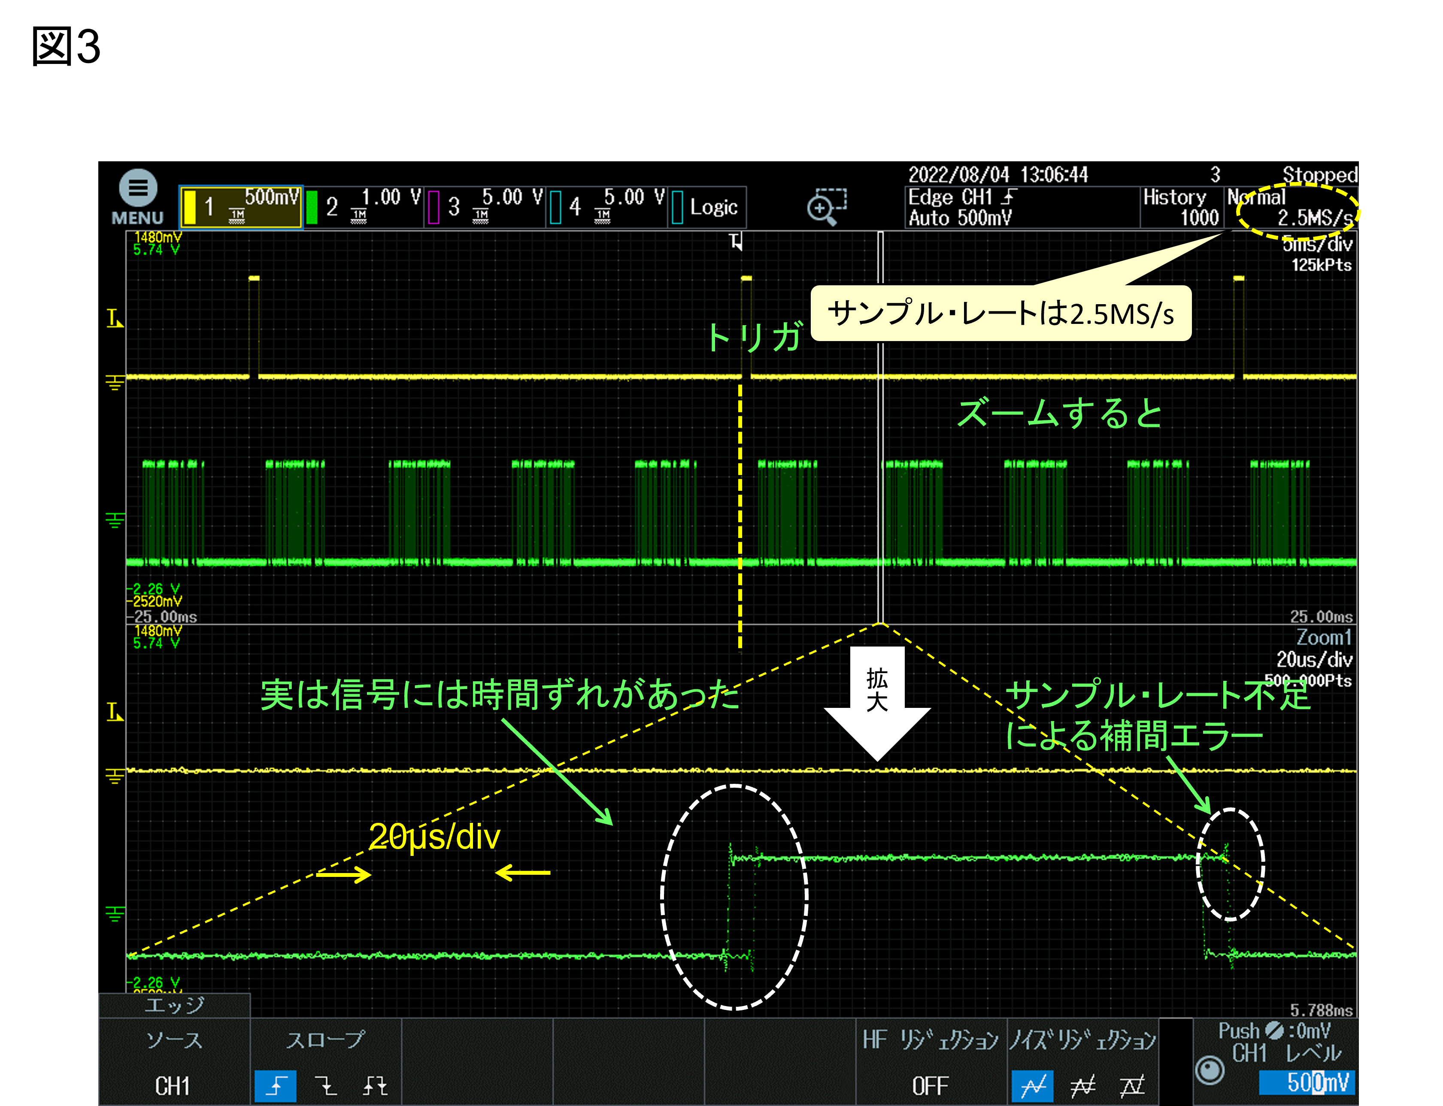Click the -25.00ms left time label
Image resolution: width=1443 pixels, height=1106 pixels.
point(162,617)
